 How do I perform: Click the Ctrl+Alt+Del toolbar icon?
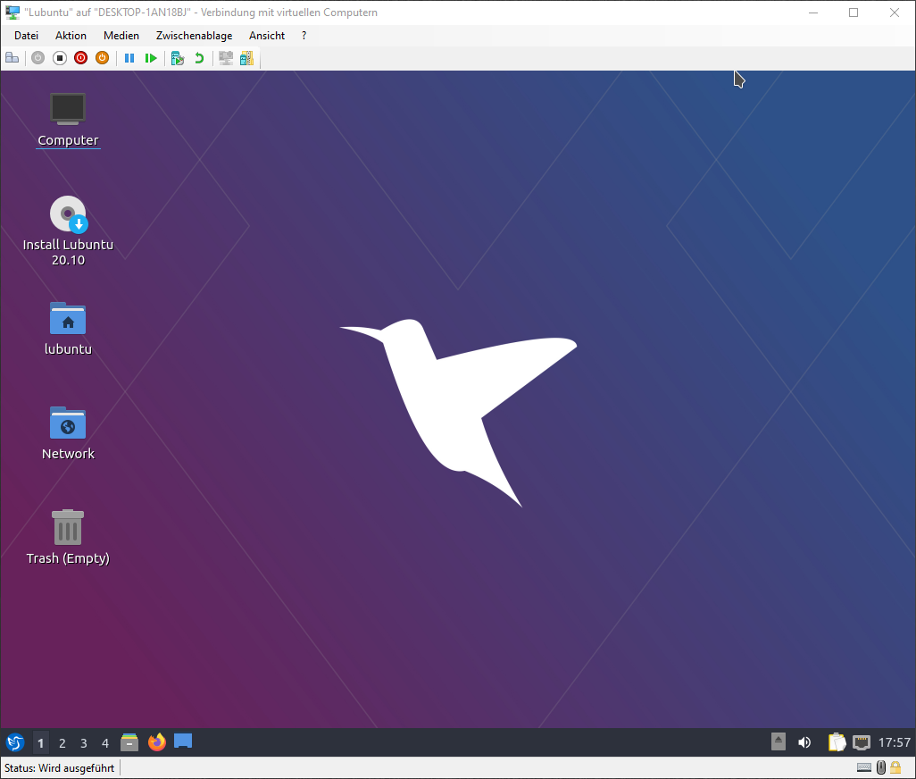click(12, 58)
